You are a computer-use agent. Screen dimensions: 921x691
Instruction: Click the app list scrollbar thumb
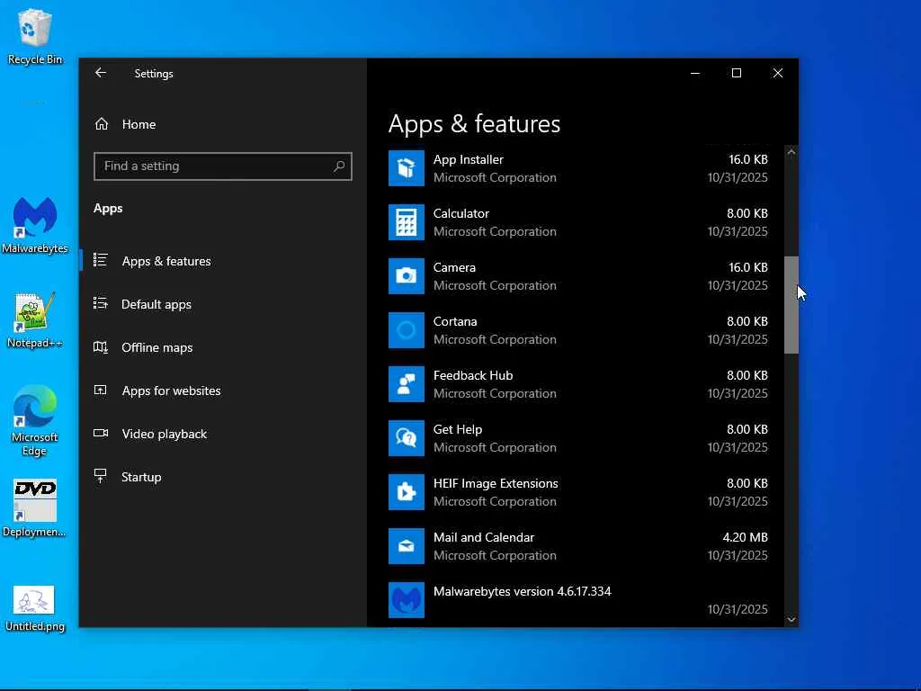coord(791,304)
